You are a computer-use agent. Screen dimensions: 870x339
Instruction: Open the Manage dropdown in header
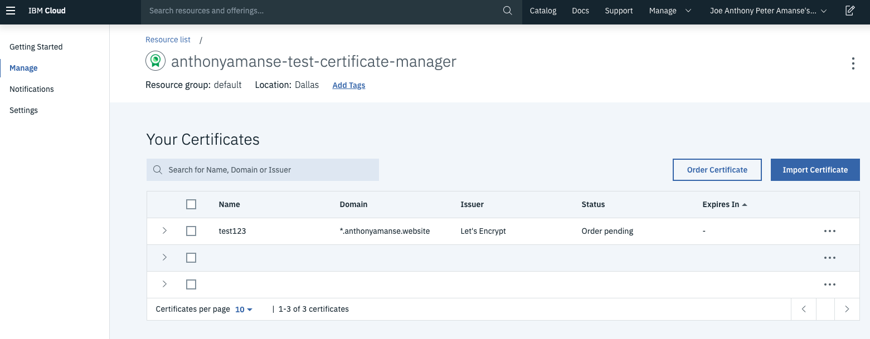670,11
